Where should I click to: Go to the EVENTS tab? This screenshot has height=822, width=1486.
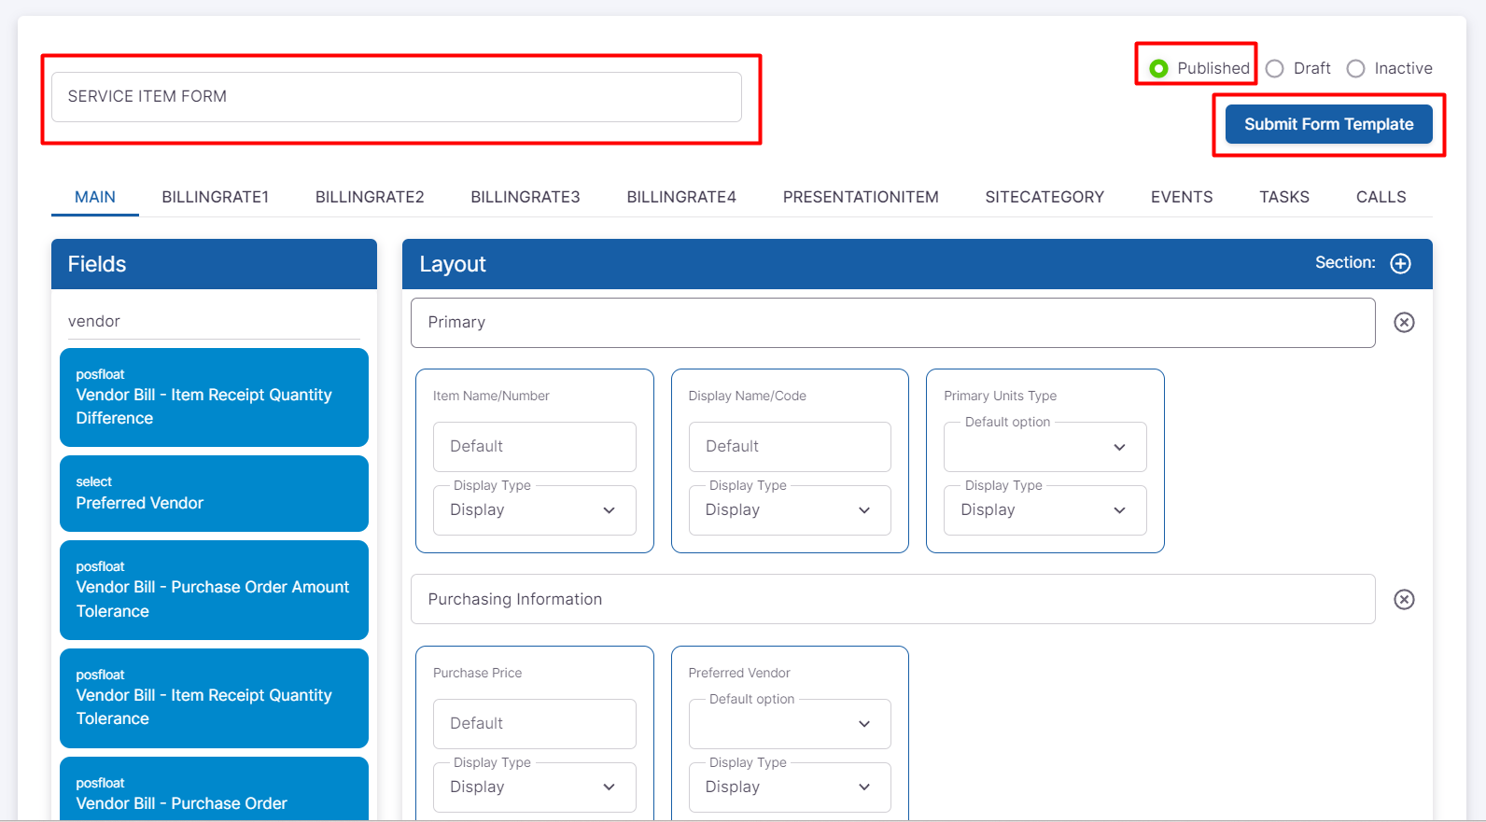tap(1181, 197)
